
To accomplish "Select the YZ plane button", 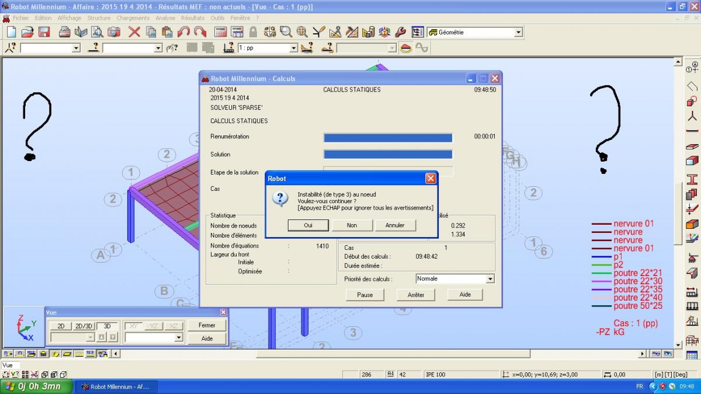I will coord(154,326).
